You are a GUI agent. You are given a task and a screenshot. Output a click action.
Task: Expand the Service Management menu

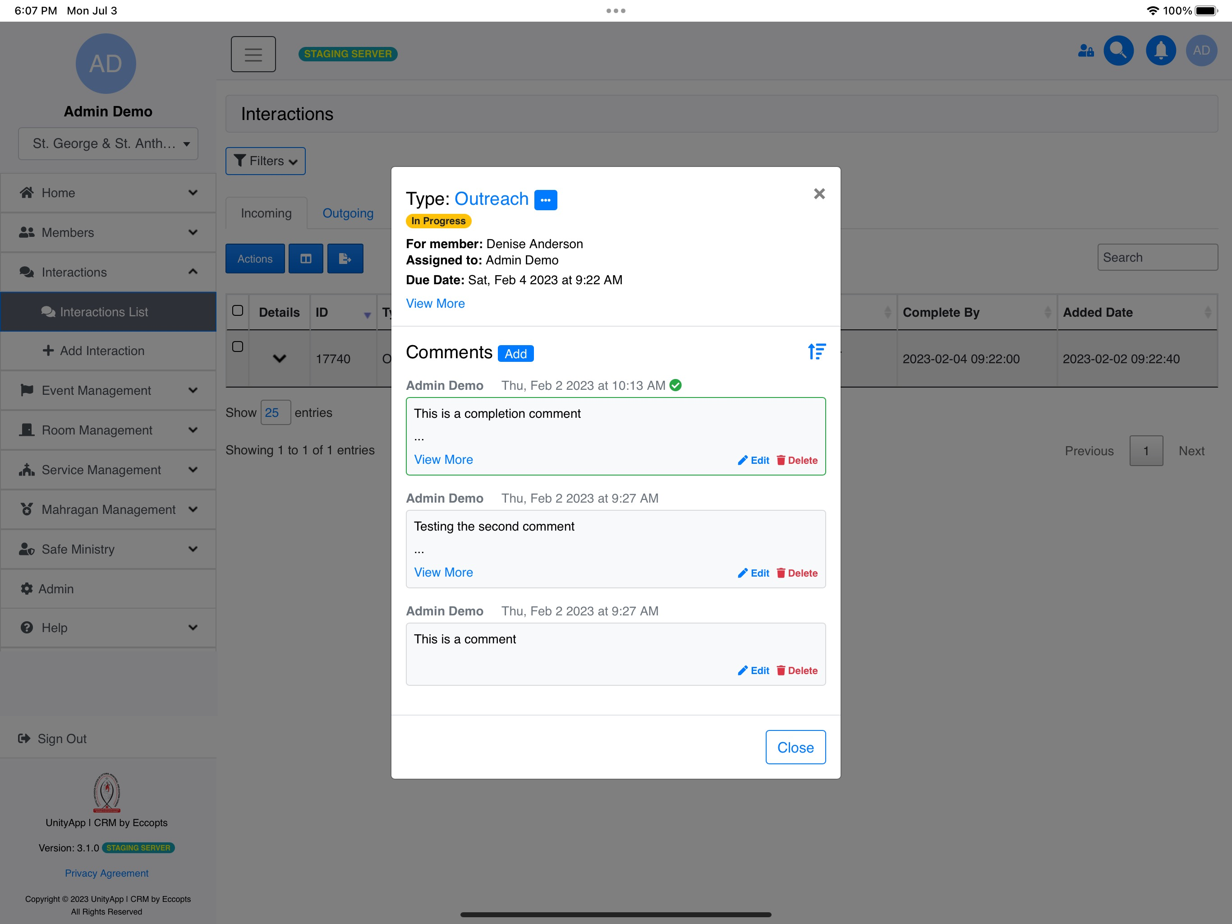pos(109,470)
